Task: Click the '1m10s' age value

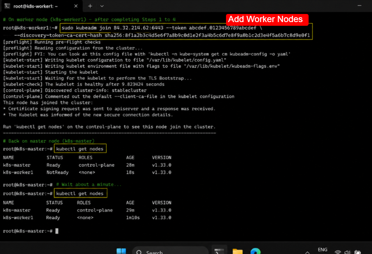Action: pyautogui.click(x=133, y=218)
